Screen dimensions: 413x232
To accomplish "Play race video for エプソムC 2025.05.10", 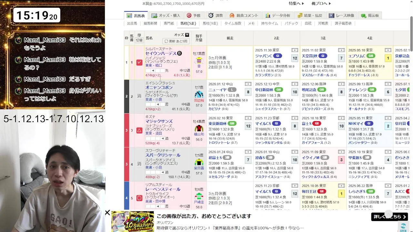I will coord(388,50).
